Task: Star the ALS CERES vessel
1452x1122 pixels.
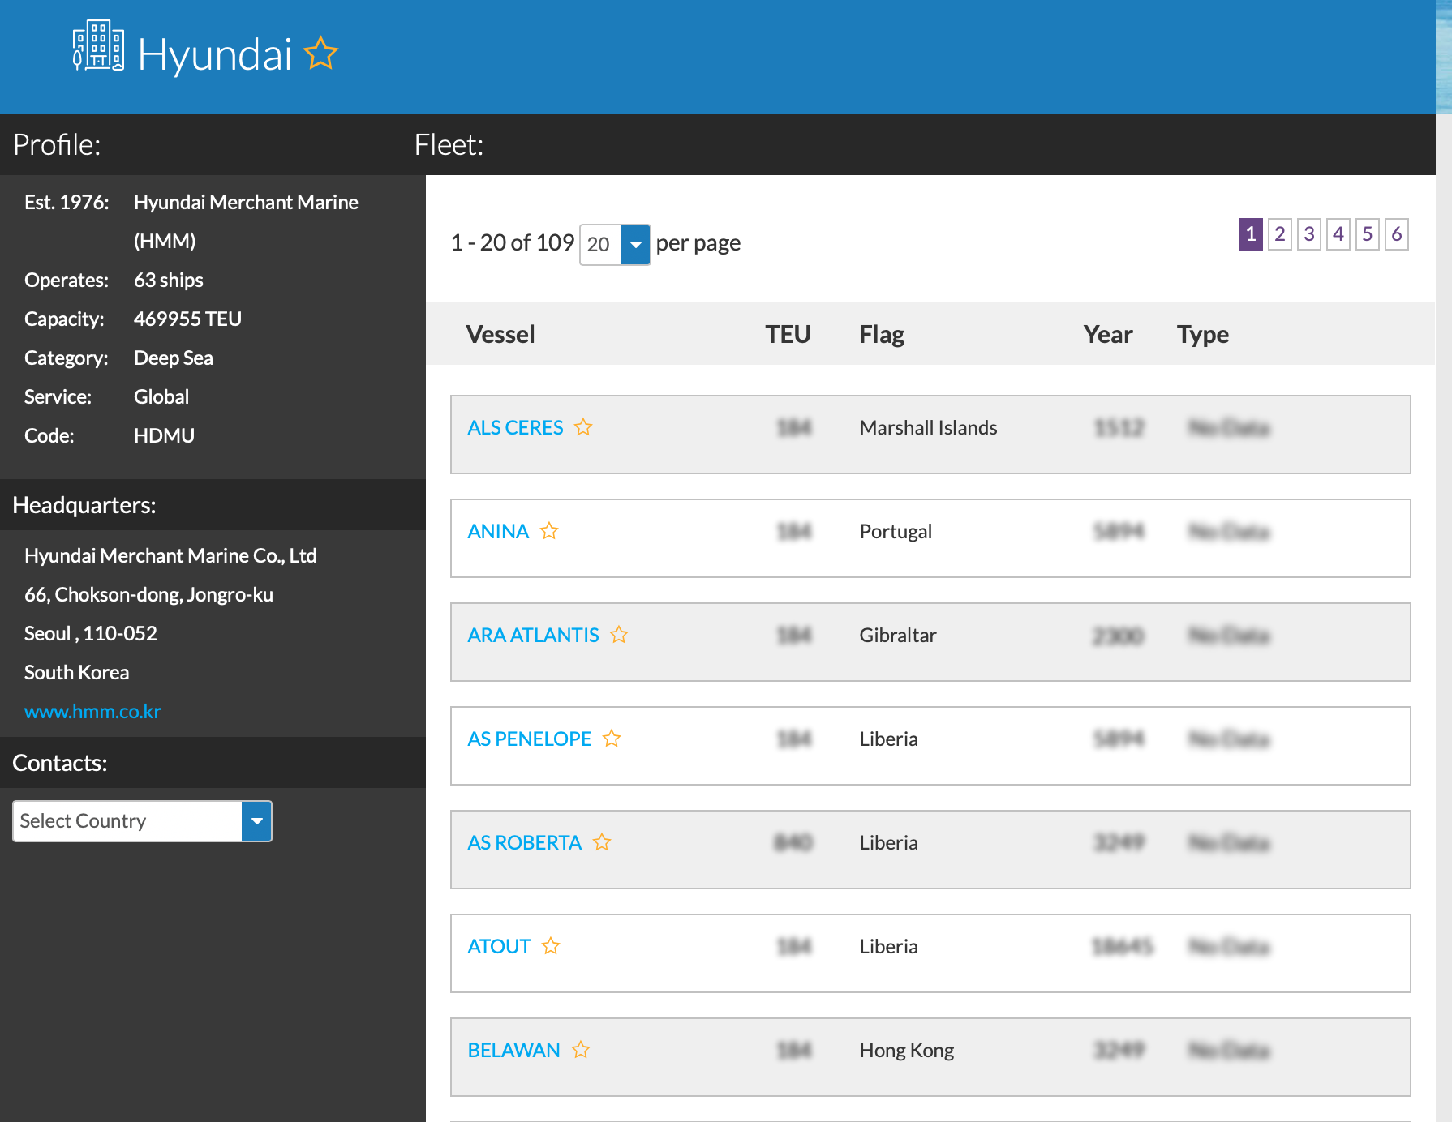Action: [583, 427]
